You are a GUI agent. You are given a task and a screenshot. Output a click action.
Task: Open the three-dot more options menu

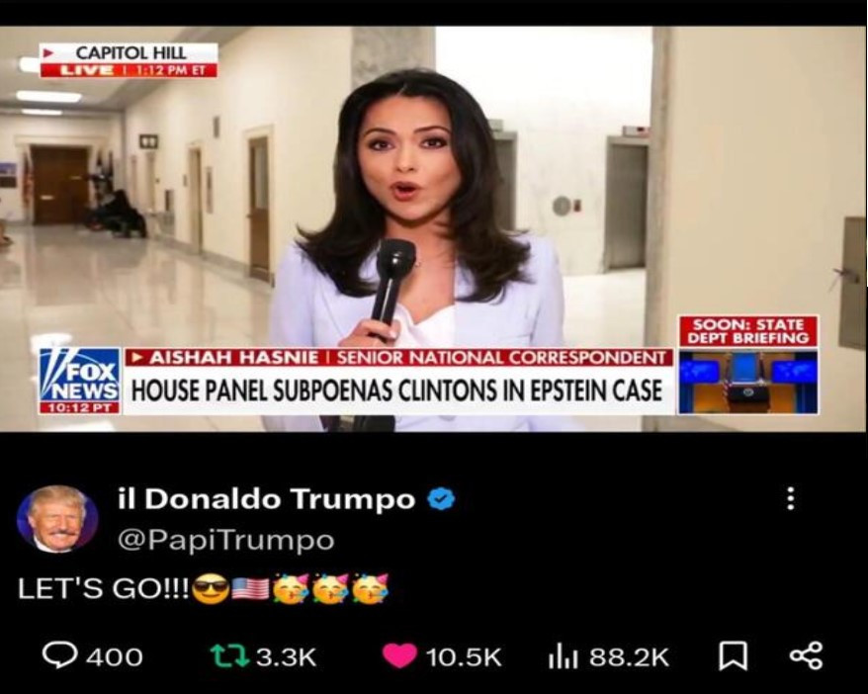point(791,498)
